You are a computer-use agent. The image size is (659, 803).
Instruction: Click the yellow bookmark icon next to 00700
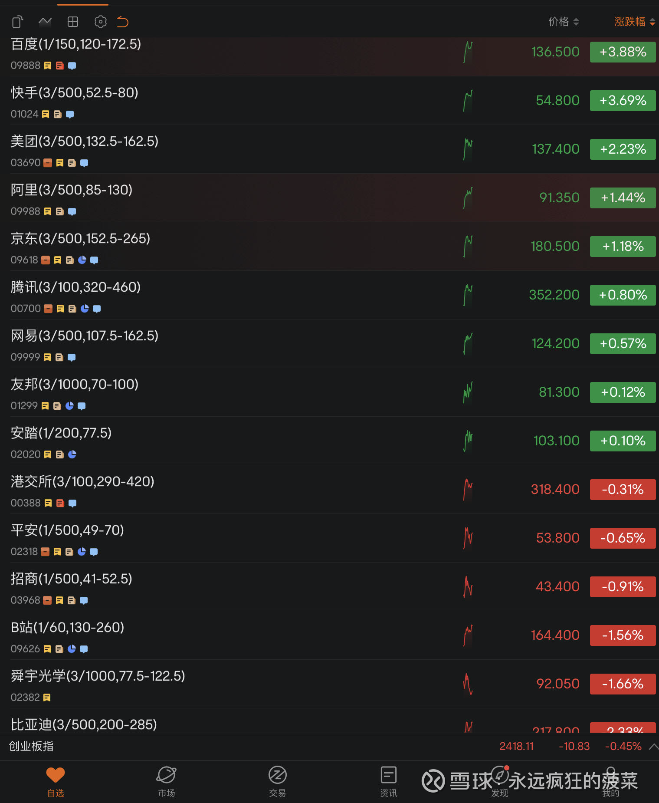[59, 309]
